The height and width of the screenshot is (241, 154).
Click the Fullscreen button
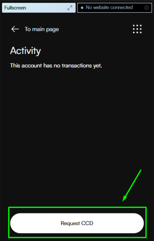click(39, 8)
